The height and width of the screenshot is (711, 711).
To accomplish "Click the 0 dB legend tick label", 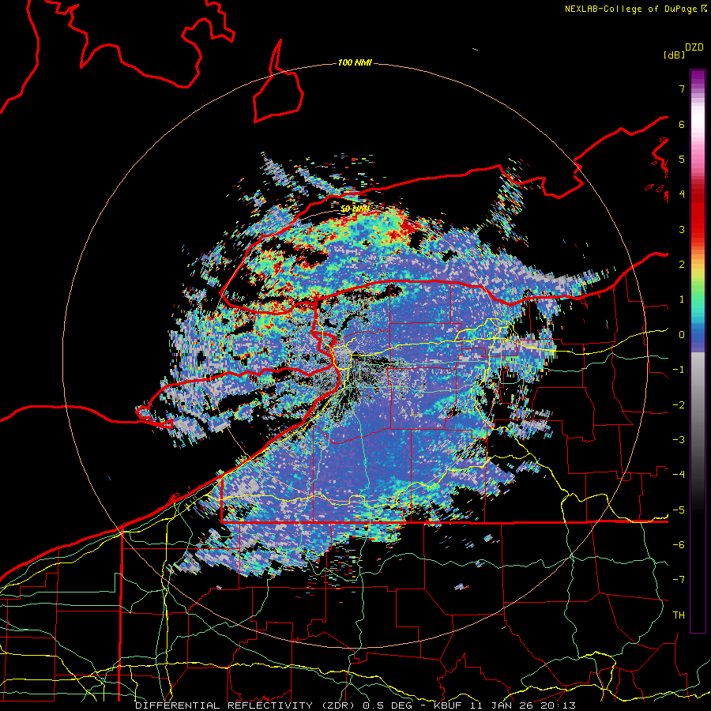I will tap(682, 335).
